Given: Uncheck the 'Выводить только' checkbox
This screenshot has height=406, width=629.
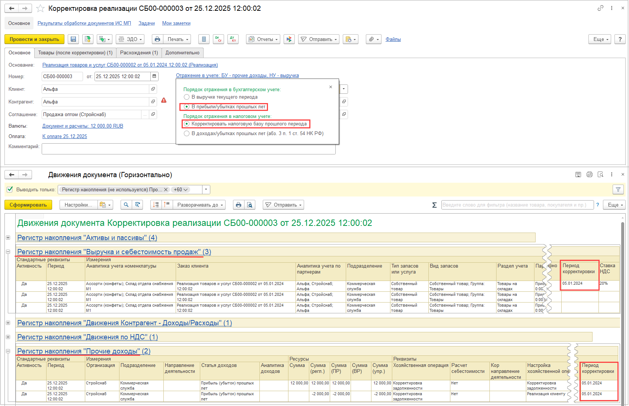Looking at the screenshot, I should pos(10,189).
